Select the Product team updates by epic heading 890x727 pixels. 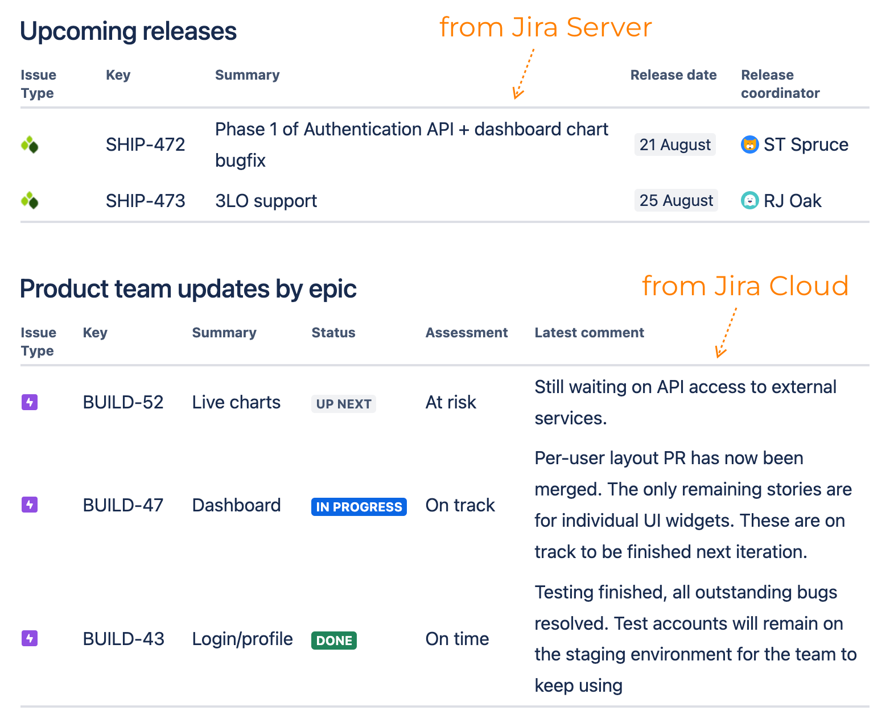pos(188,289)
